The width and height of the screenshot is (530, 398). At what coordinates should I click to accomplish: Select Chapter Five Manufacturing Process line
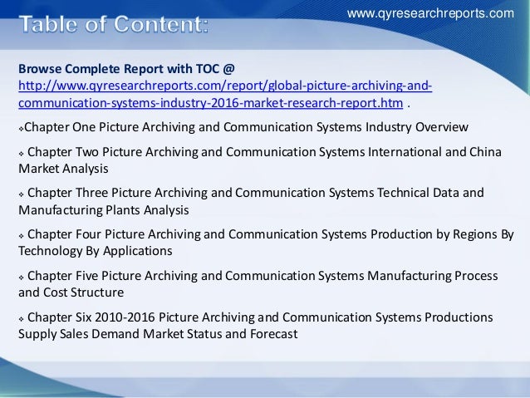(258, 284)
